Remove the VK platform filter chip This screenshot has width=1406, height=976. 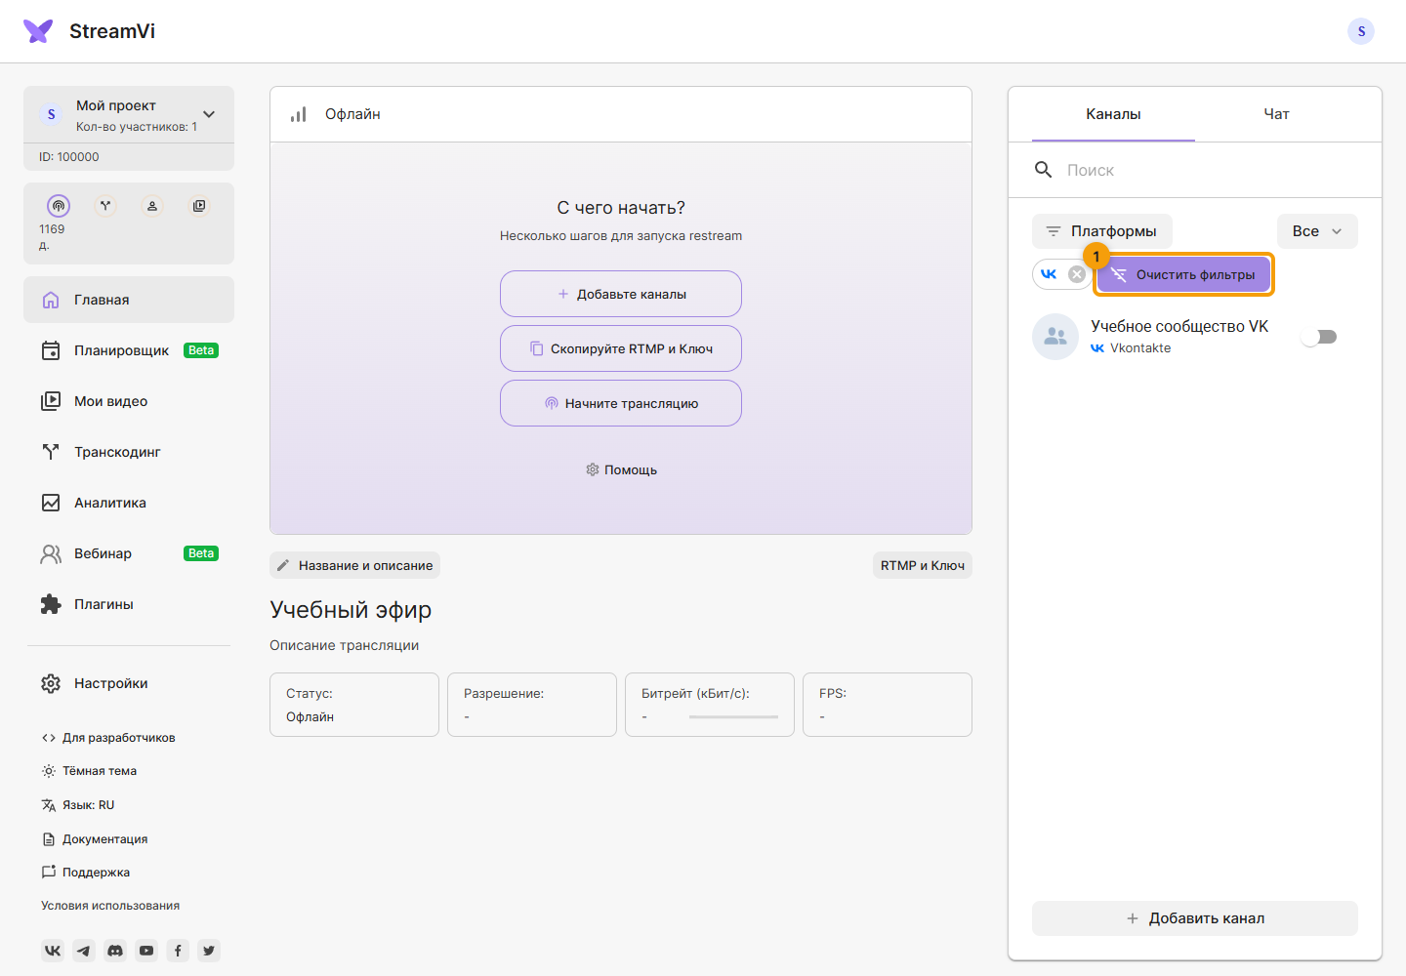[1077, 274]
